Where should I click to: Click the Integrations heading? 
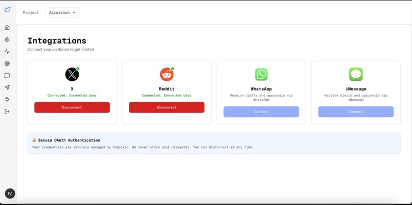57,41
